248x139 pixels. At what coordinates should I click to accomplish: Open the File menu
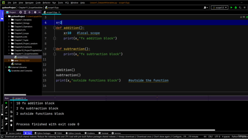coord(9,3)
